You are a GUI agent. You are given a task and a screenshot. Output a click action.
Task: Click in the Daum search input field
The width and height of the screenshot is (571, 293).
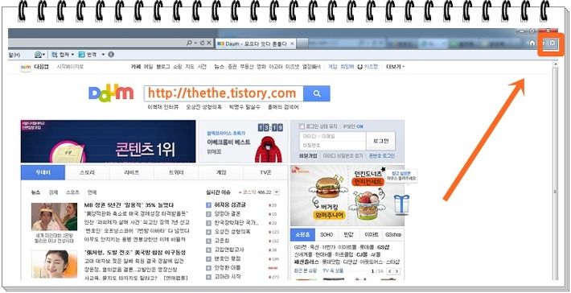[224, 93]
